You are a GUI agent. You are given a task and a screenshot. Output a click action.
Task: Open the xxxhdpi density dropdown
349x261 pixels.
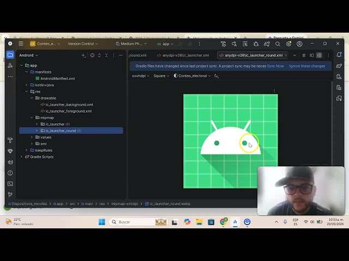point(141,76)
